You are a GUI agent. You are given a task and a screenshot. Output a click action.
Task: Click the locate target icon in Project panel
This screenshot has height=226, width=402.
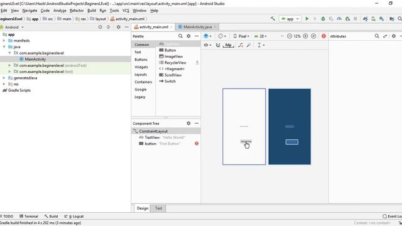pyautogui.click(x=100, y=27)
